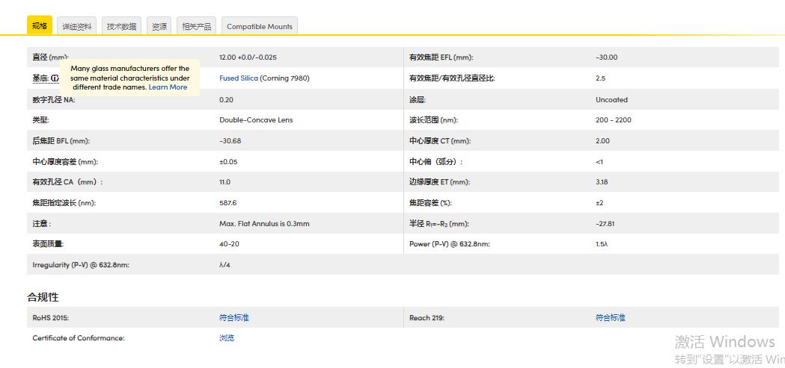Click the Irregularity (P-V) @ 632.8nm label
Image resolution: width=785 pixels, height=368 pixels.
81,265
